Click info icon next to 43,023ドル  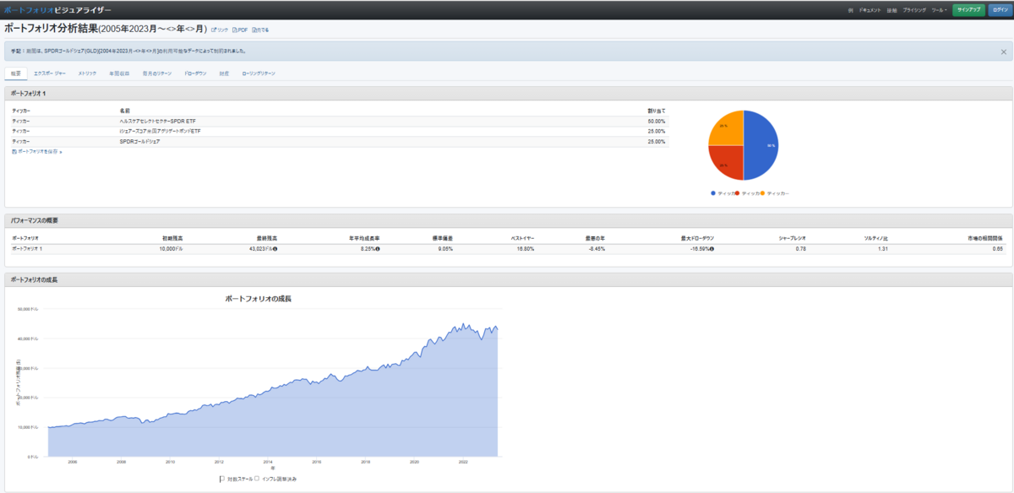[275, 249]
